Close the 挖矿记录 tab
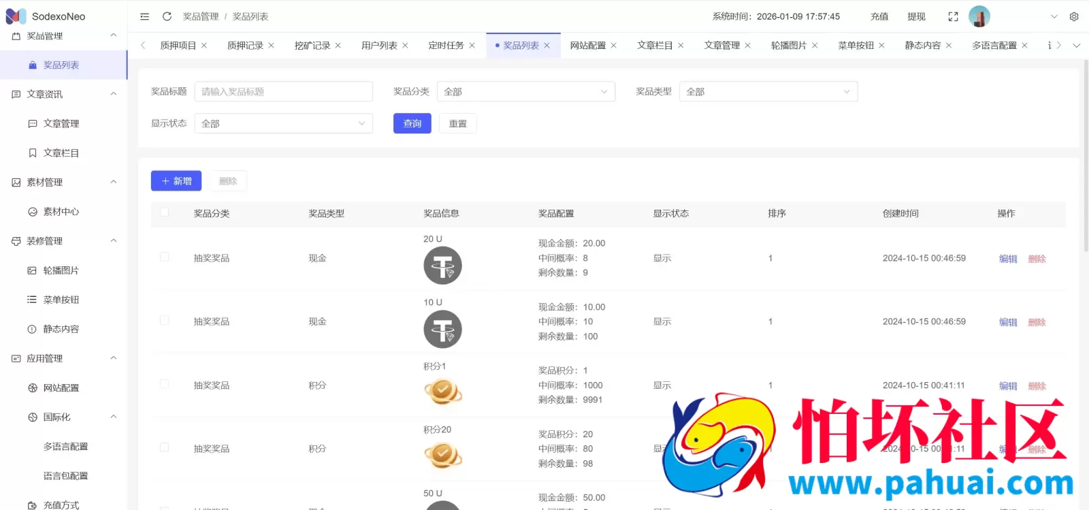The height and width of the screenshot is (510, 1089). tap(338, 46)
